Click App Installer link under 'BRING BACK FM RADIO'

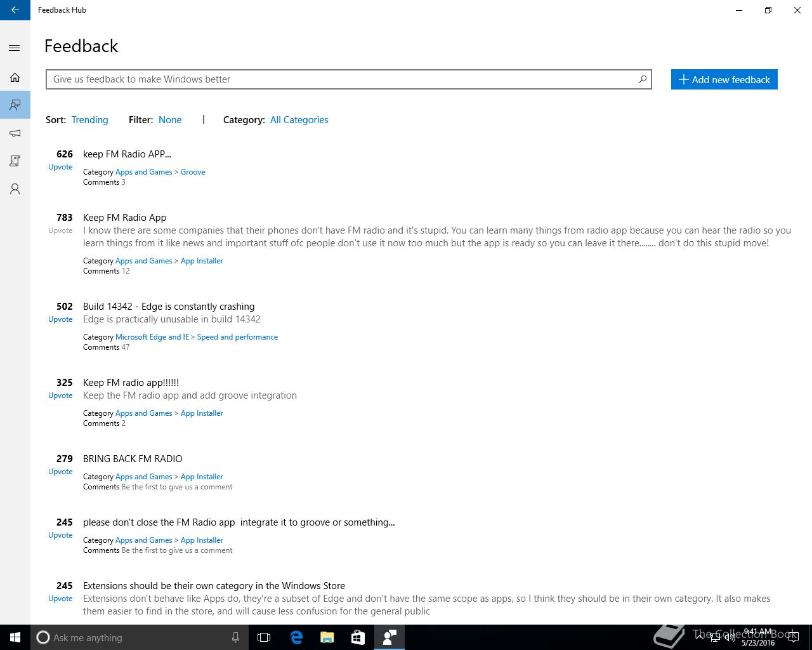point(202,477)
